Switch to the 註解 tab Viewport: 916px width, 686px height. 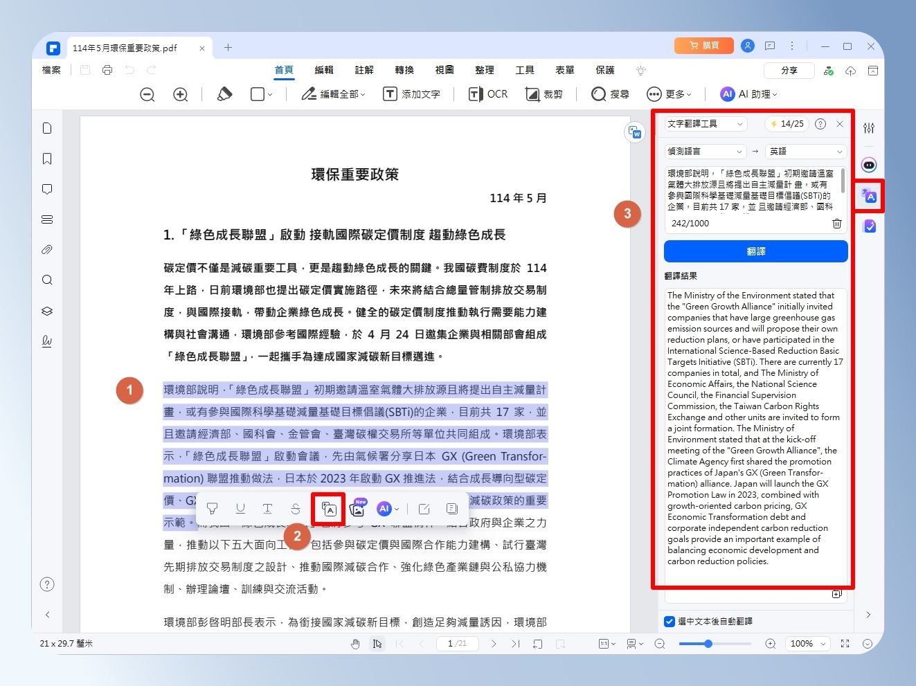[364, 70]
